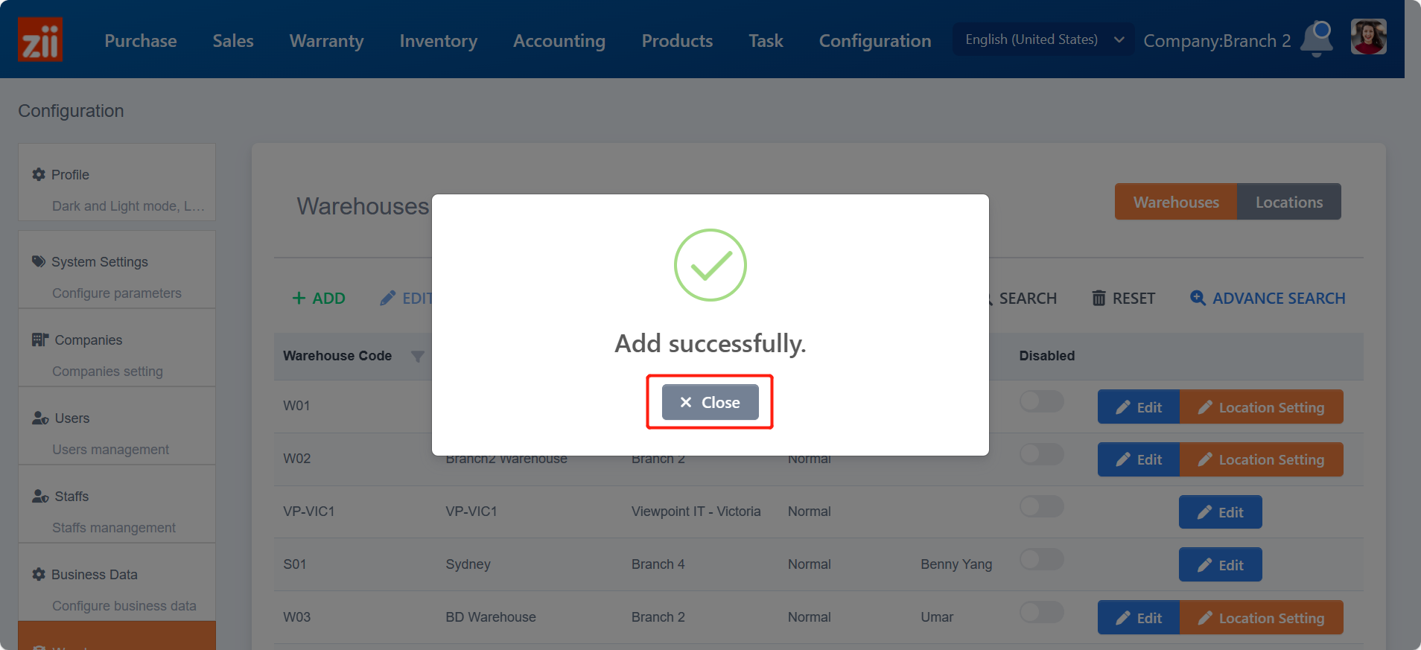Toggle Disabled switch for W03

coord(1041,612)
